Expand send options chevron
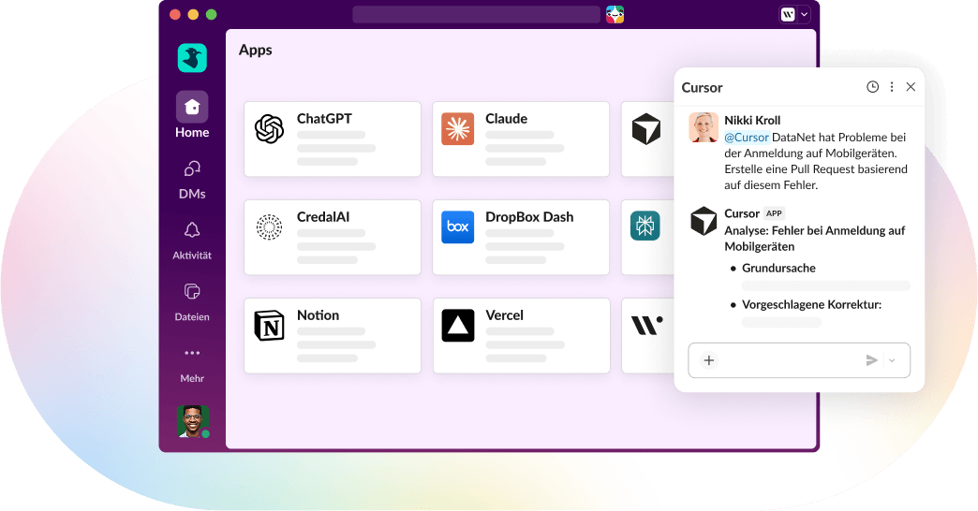Screen dimensions: 978x511 (892, 360)
